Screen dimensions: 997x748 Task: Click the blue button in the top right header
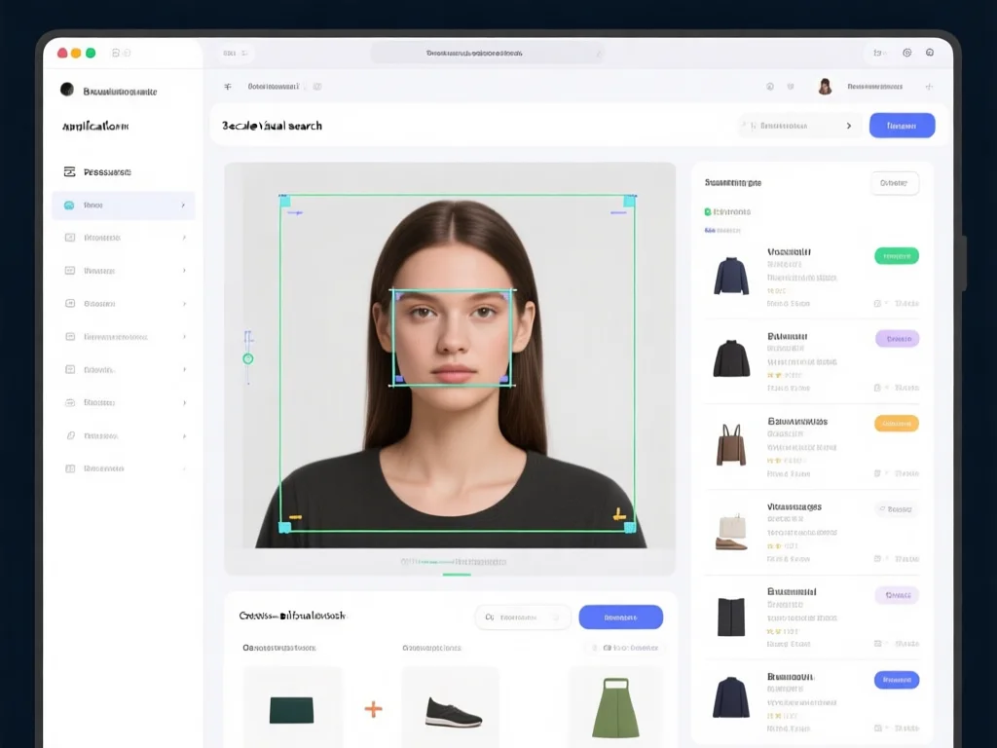(902, 126)
